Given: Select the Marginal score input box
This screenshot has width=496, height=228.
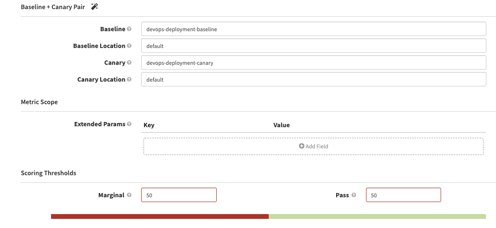Looking at the screenshot, I should 179,195.
